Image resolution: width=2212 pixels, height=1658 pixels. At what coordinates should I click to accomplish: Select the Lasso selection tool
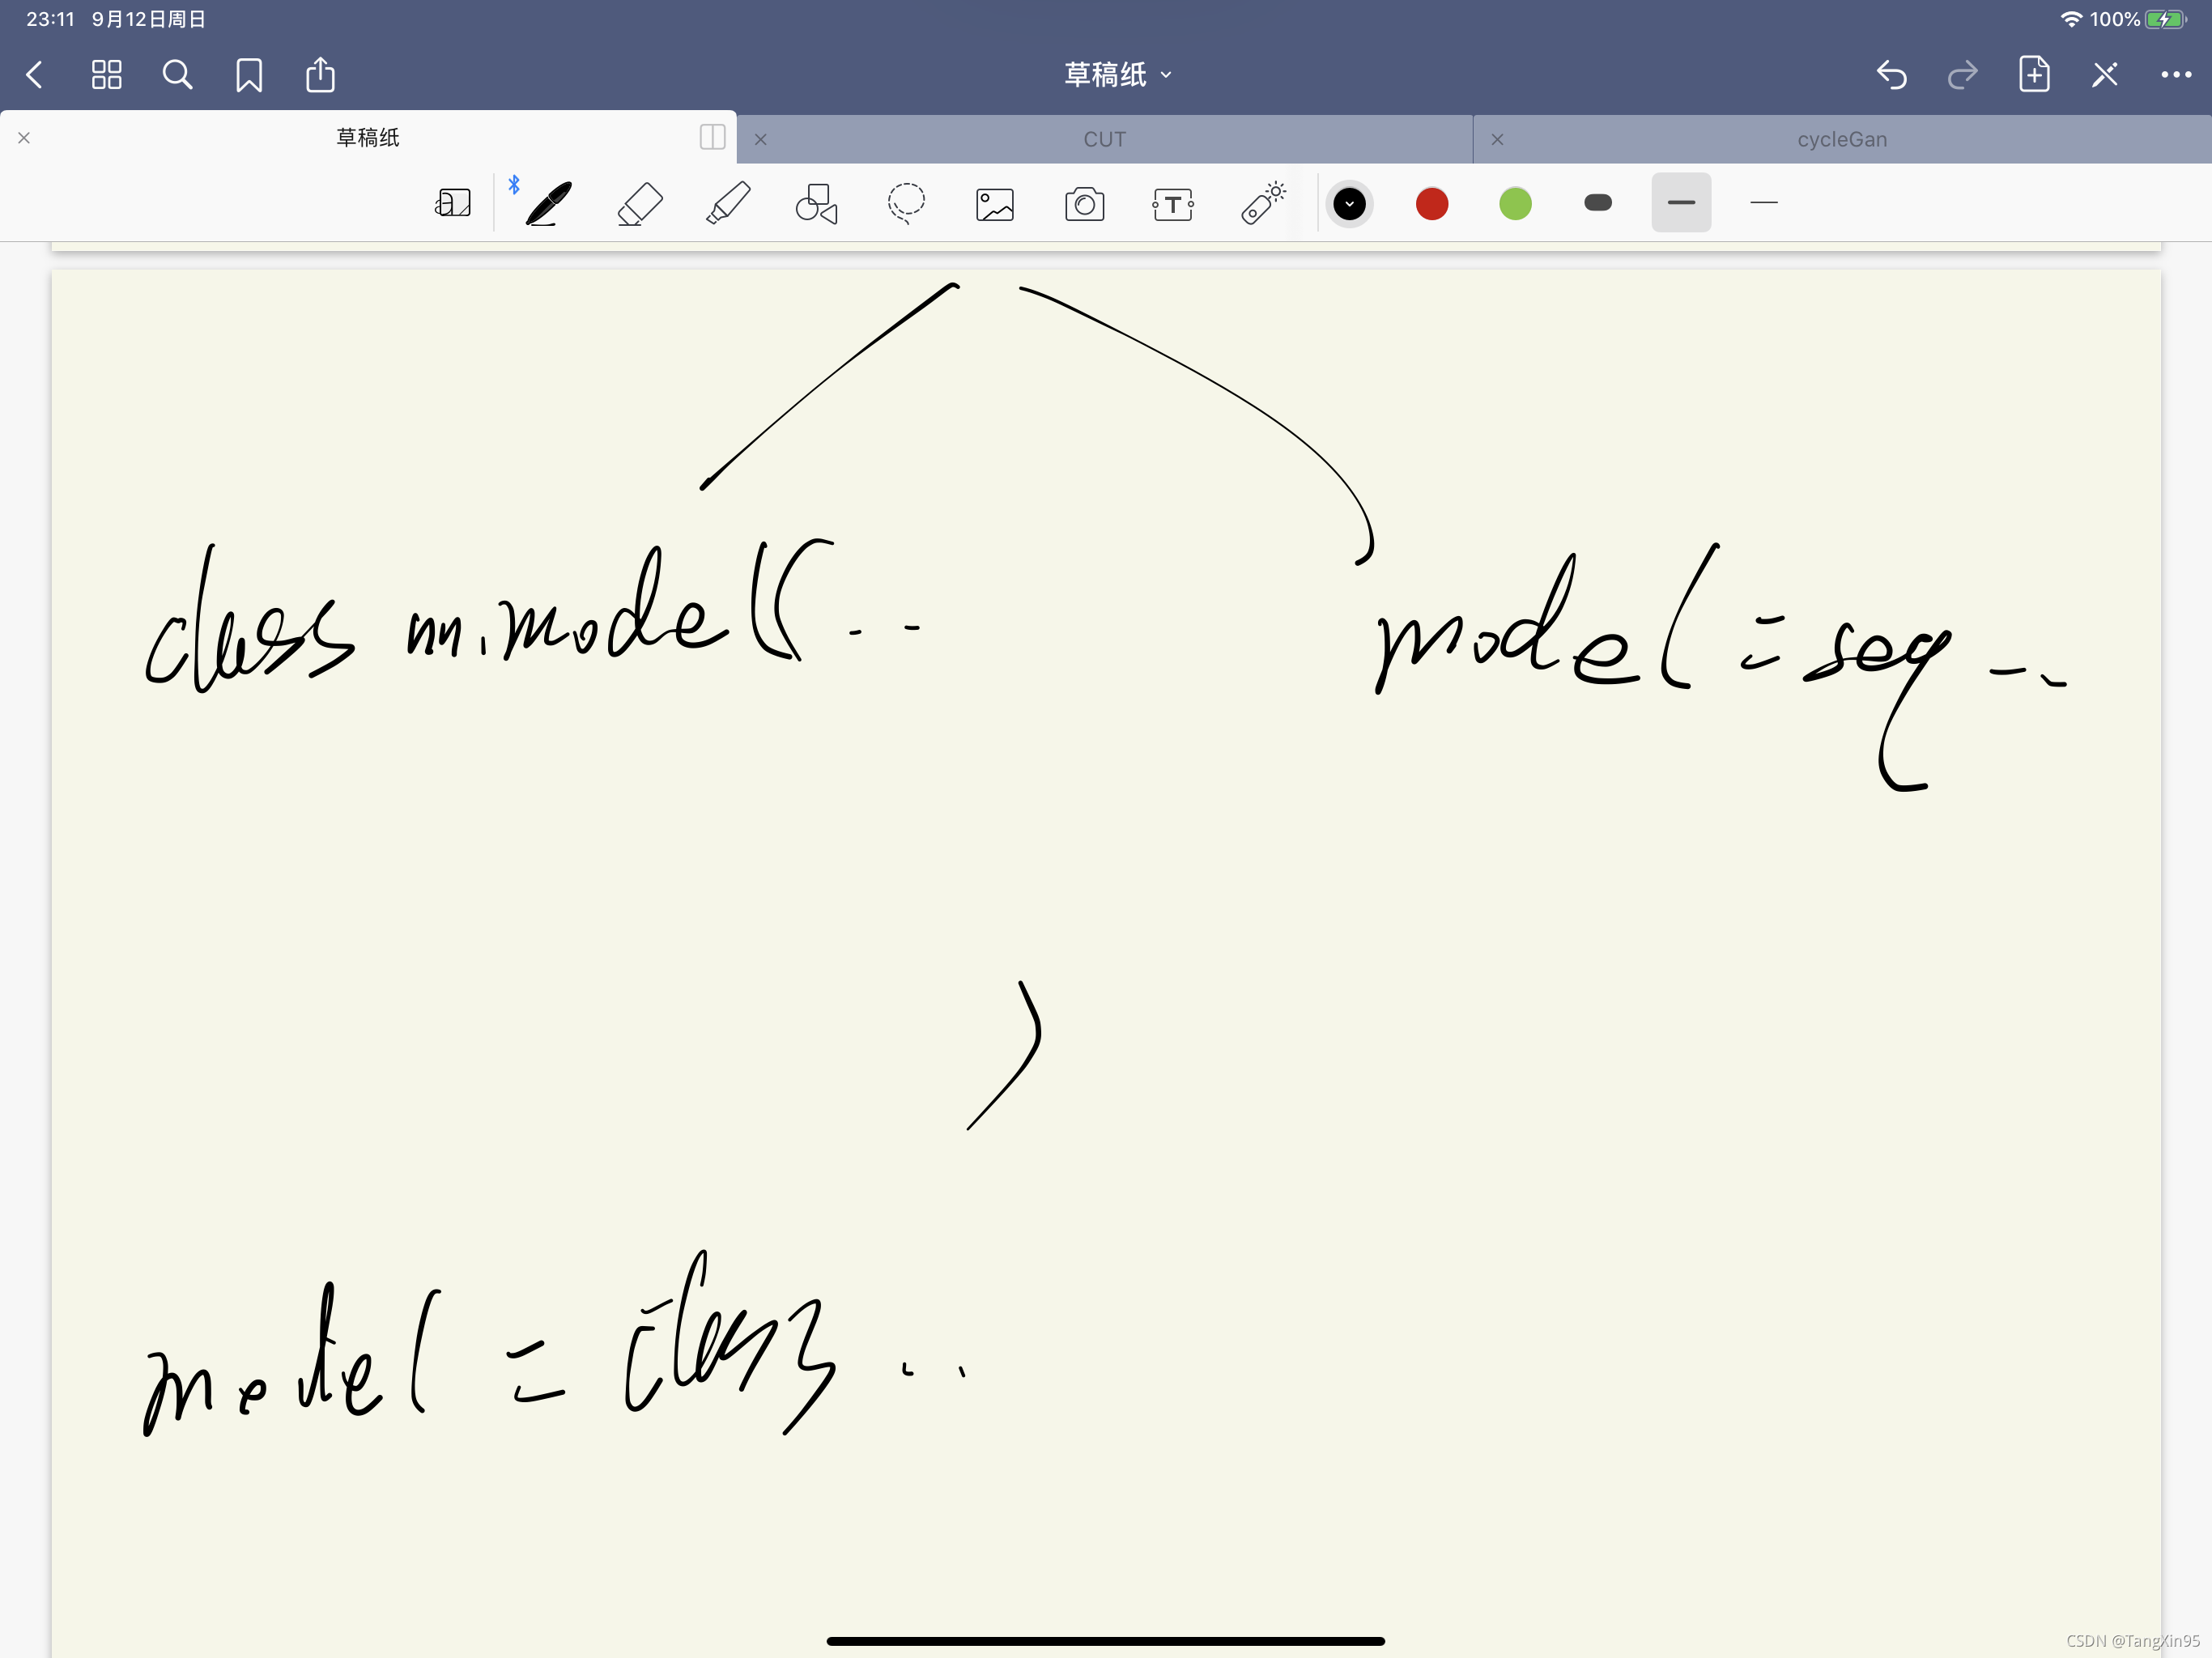coord(906,204)
